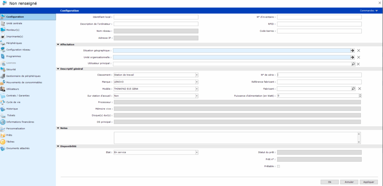Click Utilisateur principal text field

(232, 64)
